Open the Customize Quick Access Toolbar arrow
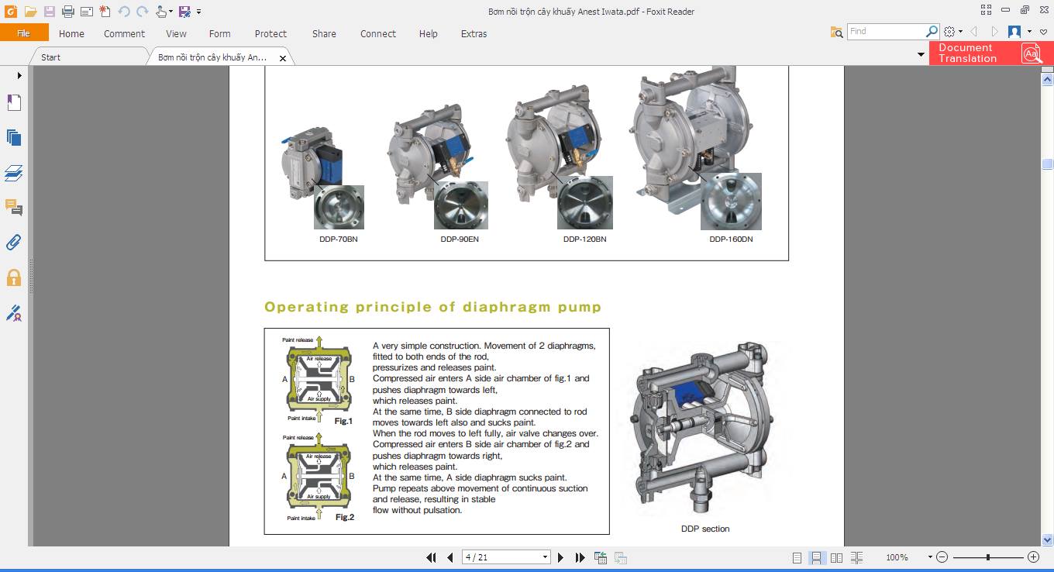Screen dimensions: 1054x572 point(199,12)
